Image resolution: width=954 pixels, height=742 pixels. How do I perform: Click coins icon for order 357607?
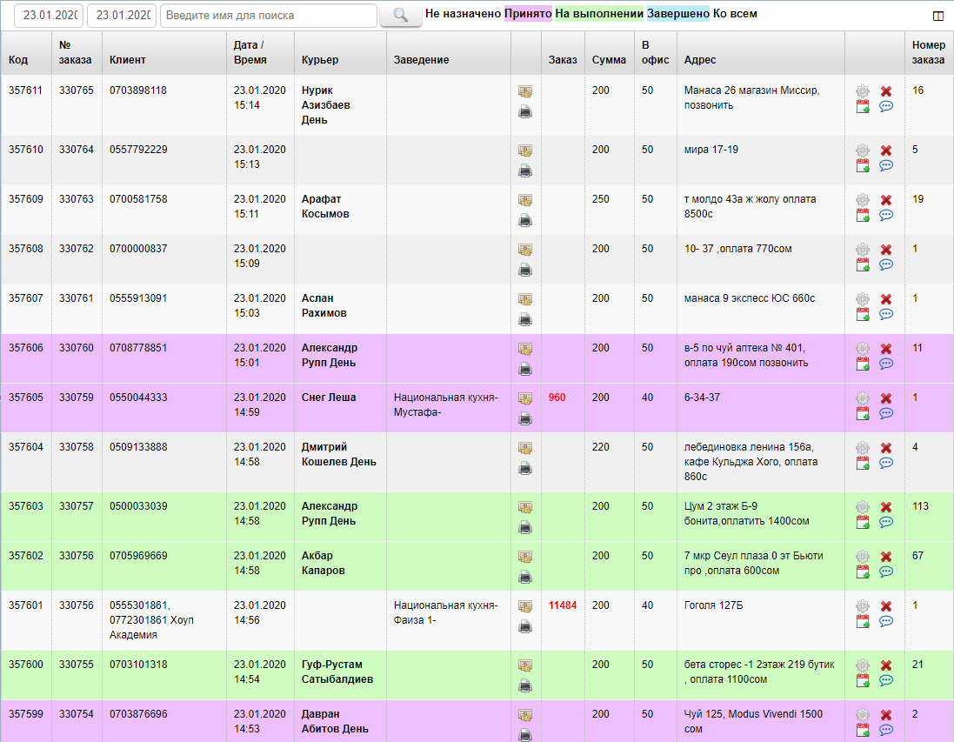click(525, 299)
